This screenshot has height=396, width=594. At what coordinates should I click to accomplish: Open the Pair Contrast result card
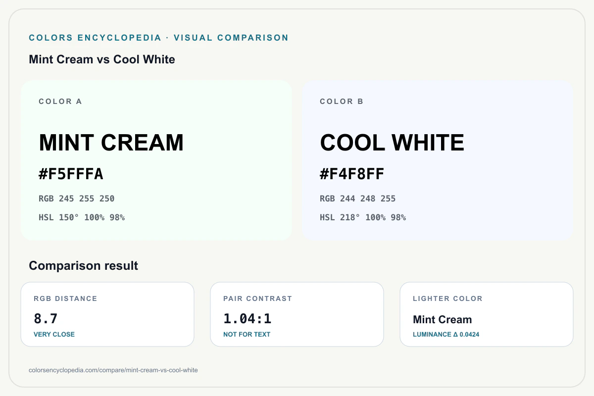[x=297, y=314]
